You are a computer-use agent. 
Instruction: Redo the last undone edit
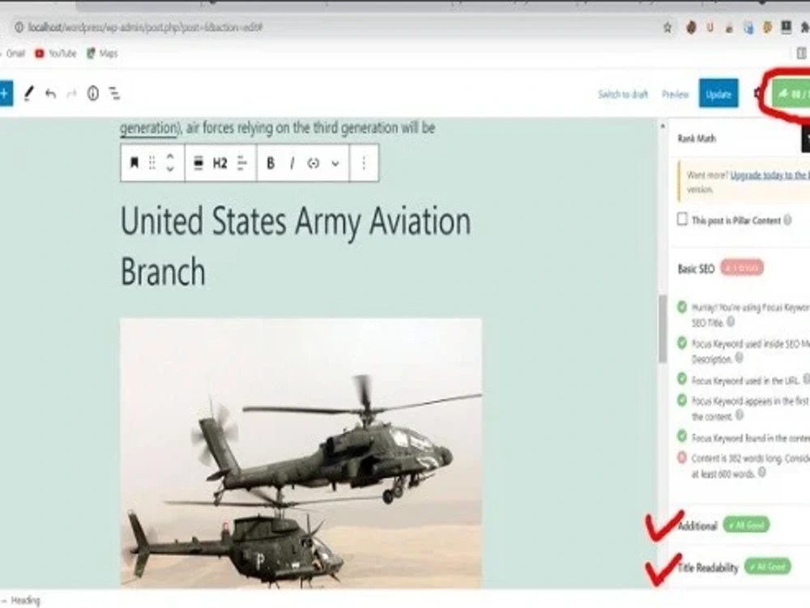(x=71, y=94)
